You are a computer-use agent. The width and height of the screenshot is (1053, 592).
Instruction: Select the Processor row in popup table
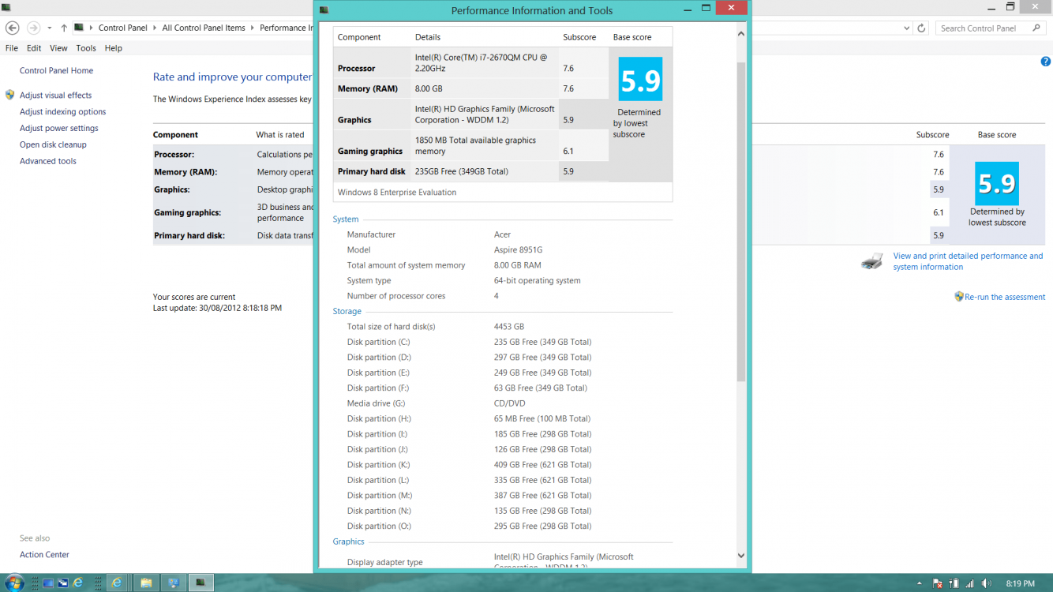point(471,63)
